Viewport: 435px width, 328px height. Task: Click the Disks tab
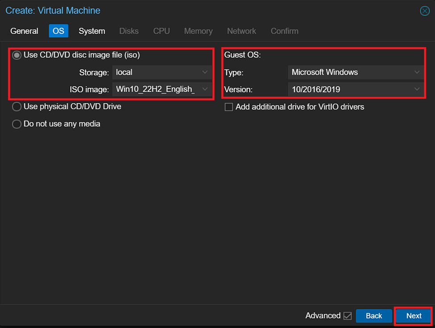[129, 31]
